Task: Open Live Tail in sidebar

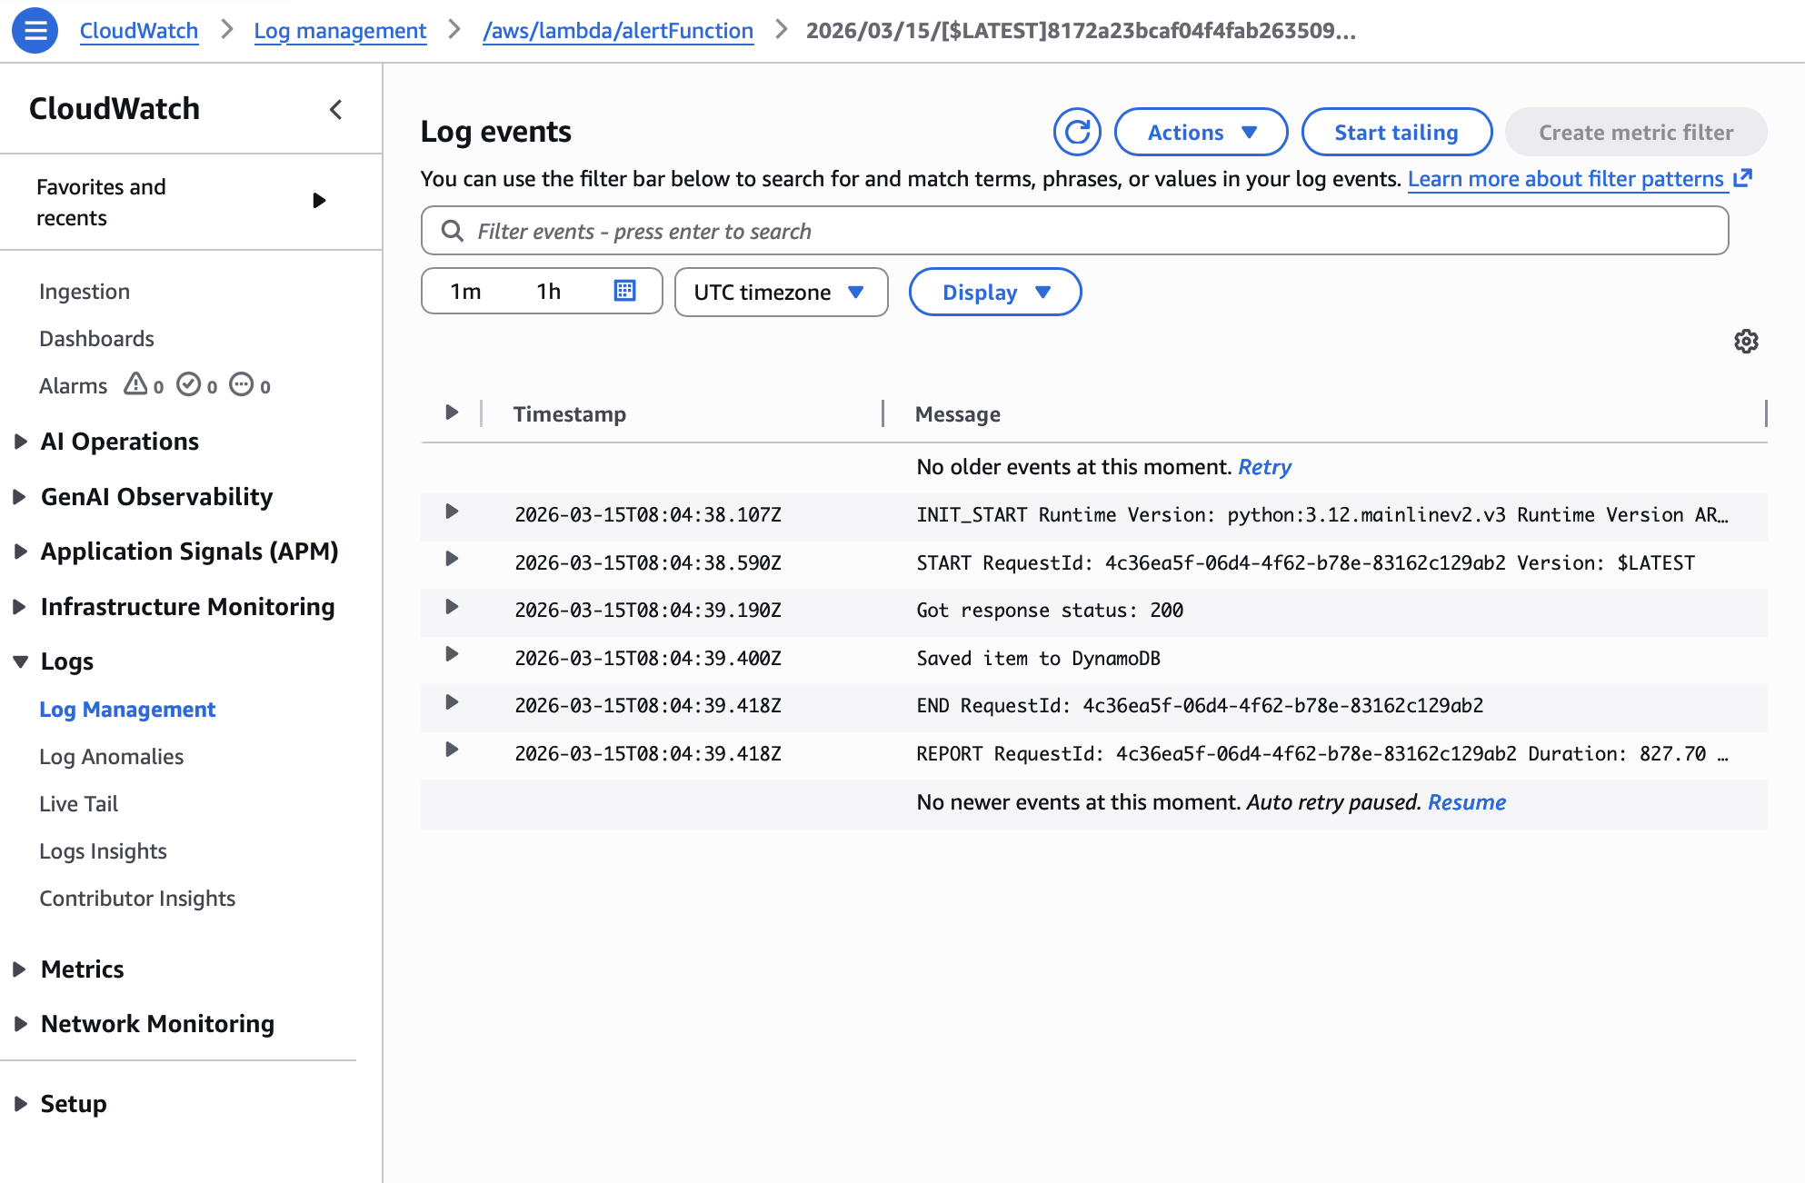Action: click(78, 804)
